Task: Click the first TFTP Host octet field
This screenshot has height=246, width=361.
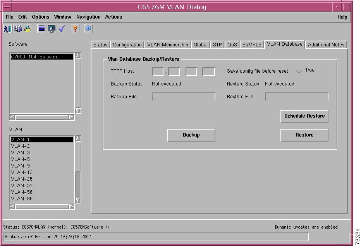Action: click(x=158, y=72)
